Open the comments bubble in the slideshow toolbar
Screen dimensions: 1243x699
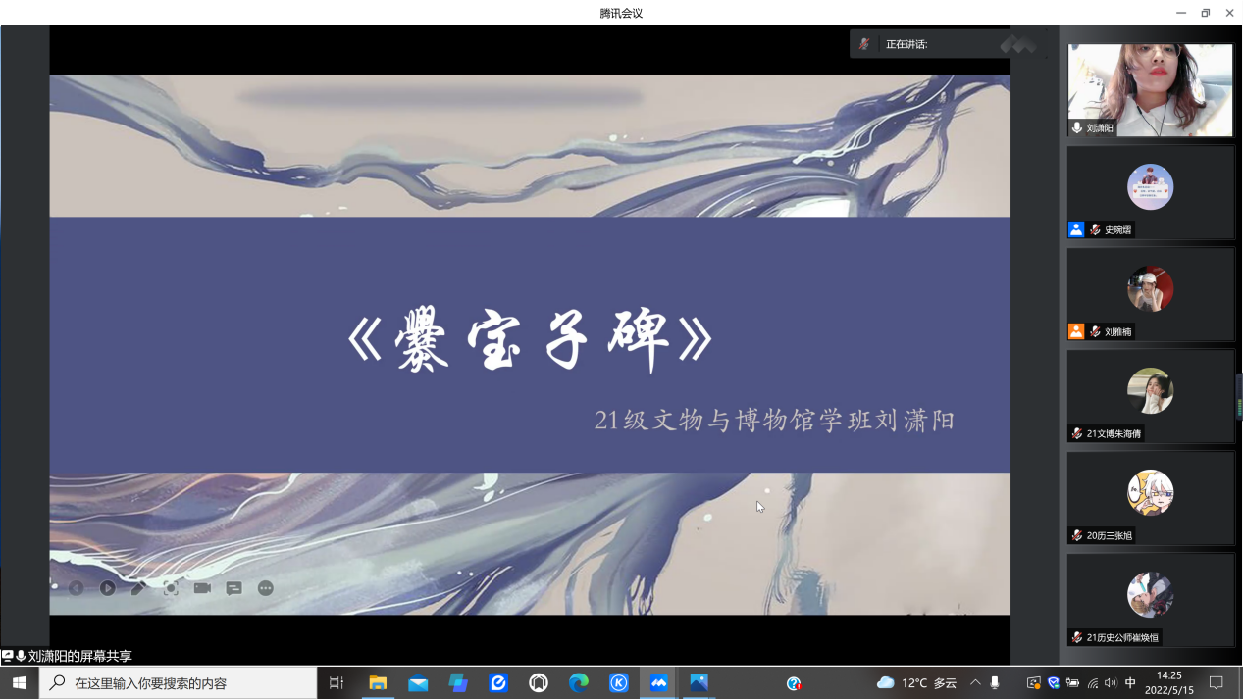pos(233,588)
